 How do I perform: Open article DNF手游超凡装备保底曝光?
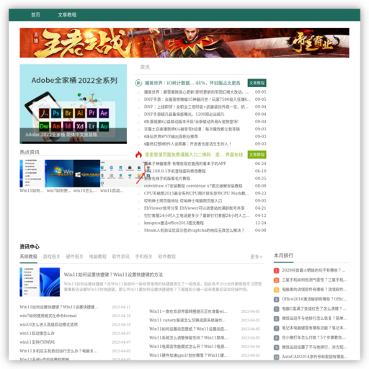184,115
